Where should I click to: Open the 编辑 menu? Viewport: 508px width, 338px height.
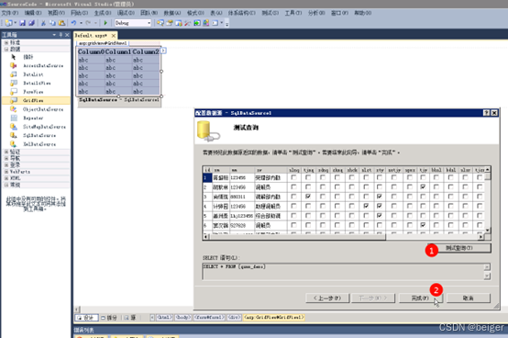point(33,13)
